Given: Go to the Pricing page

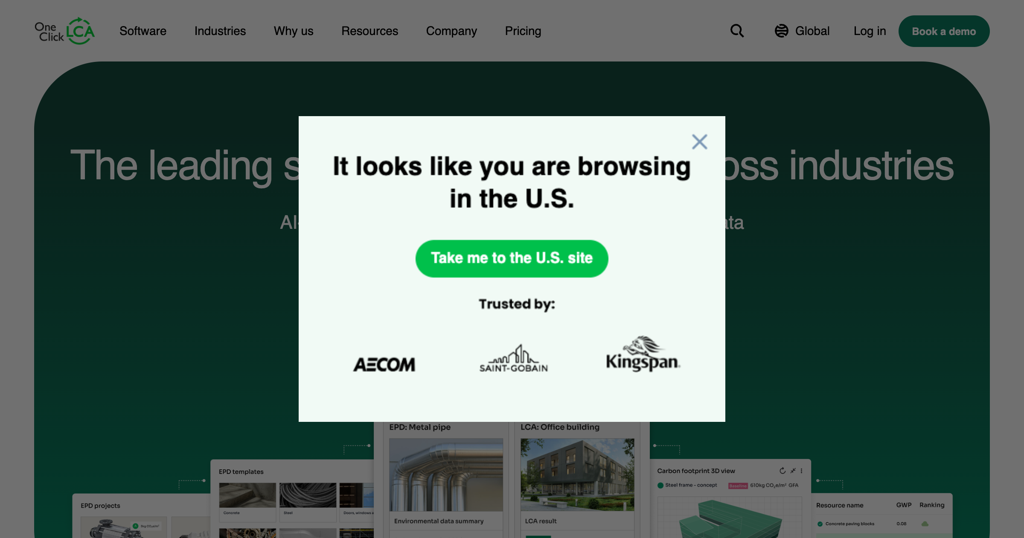Looking at the screenshot, I should (523, 31).
